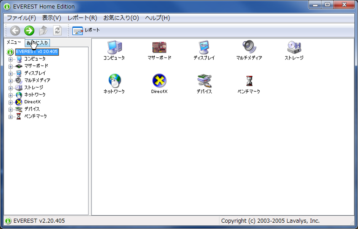
Task: Expand the ネットワーク tree node
Action: tap(11, 95)
